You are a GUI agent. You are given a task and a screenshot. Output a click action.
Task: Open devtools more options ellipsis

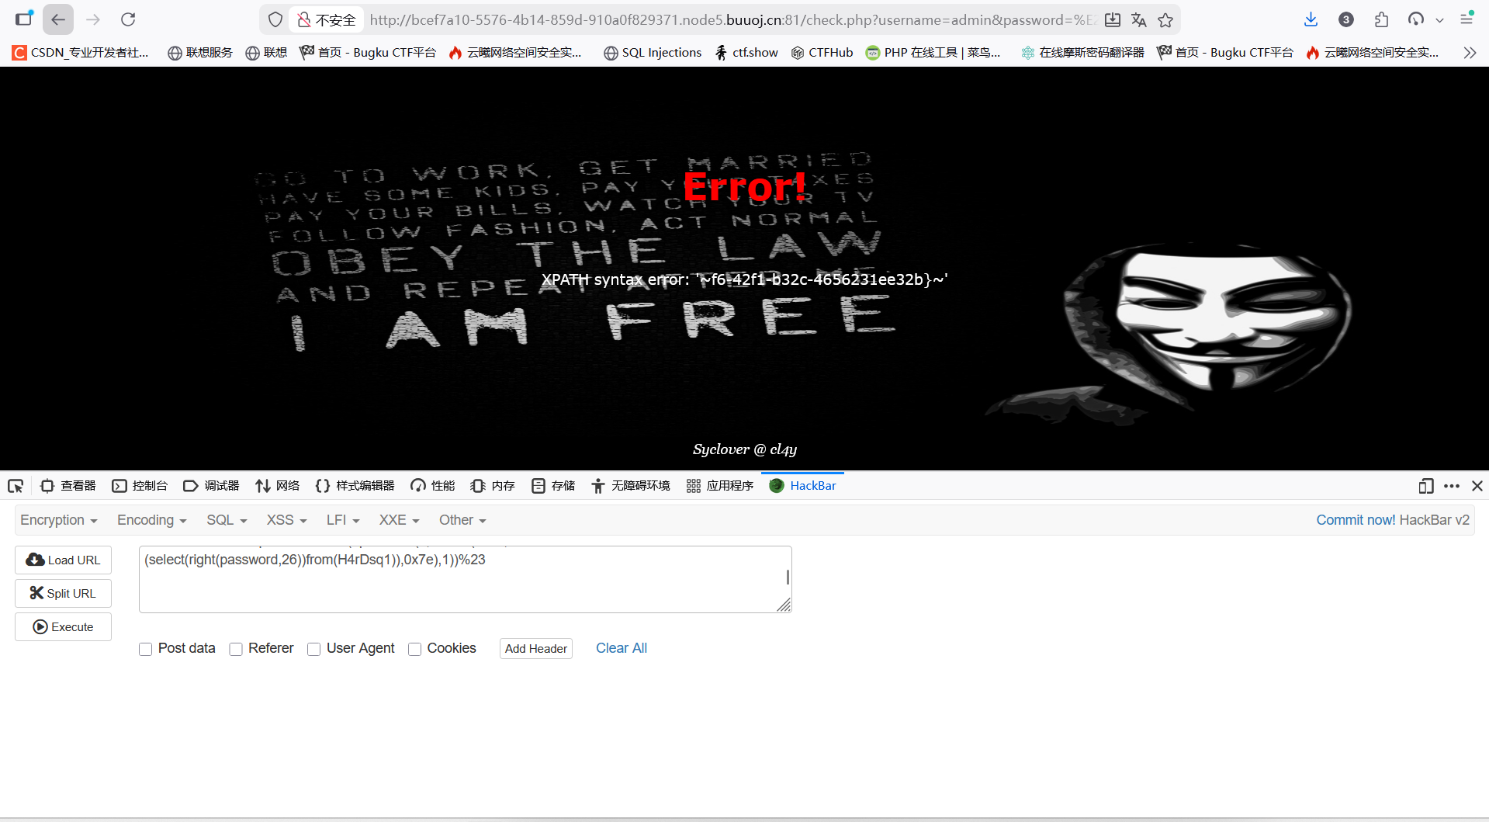point(1452,486)
